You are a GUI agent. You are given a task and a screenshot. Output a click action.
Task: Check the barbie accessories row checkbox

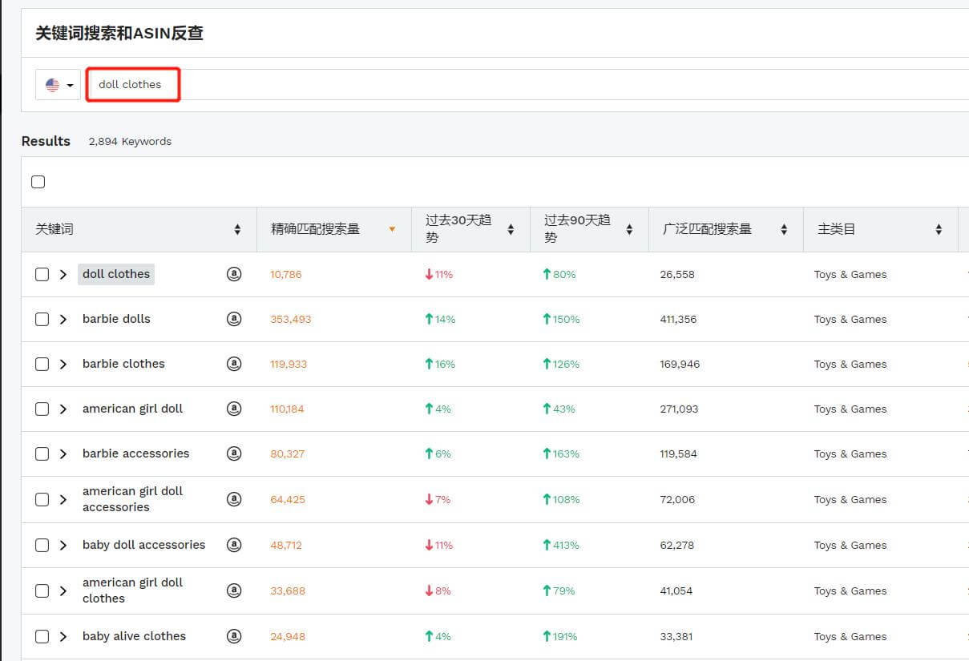click(x=42, y=453)
